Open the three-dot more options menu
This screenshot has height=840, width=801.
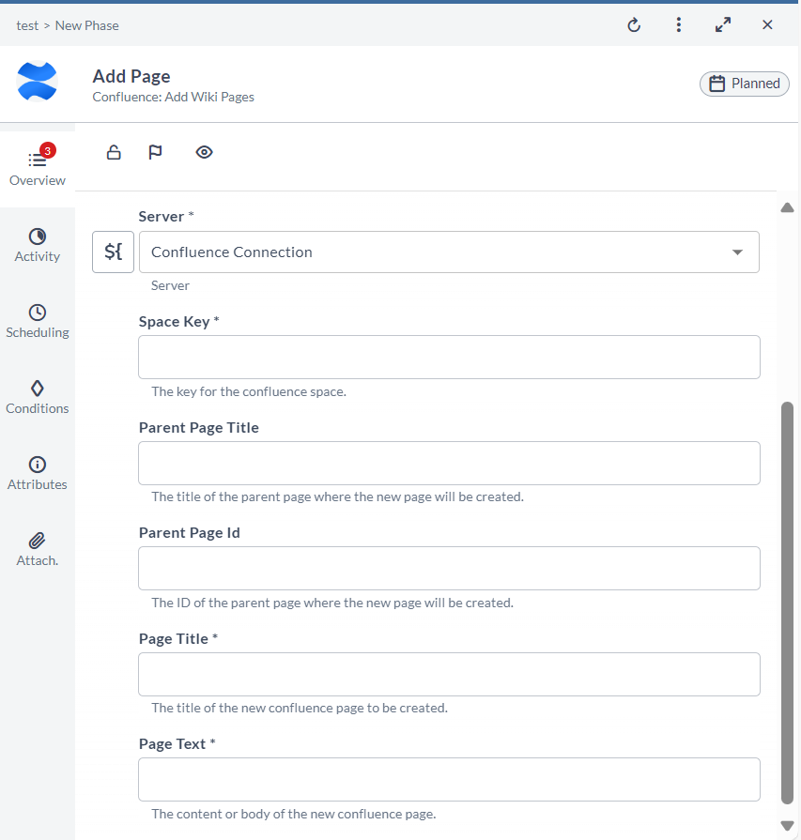(x=679, y=25)
